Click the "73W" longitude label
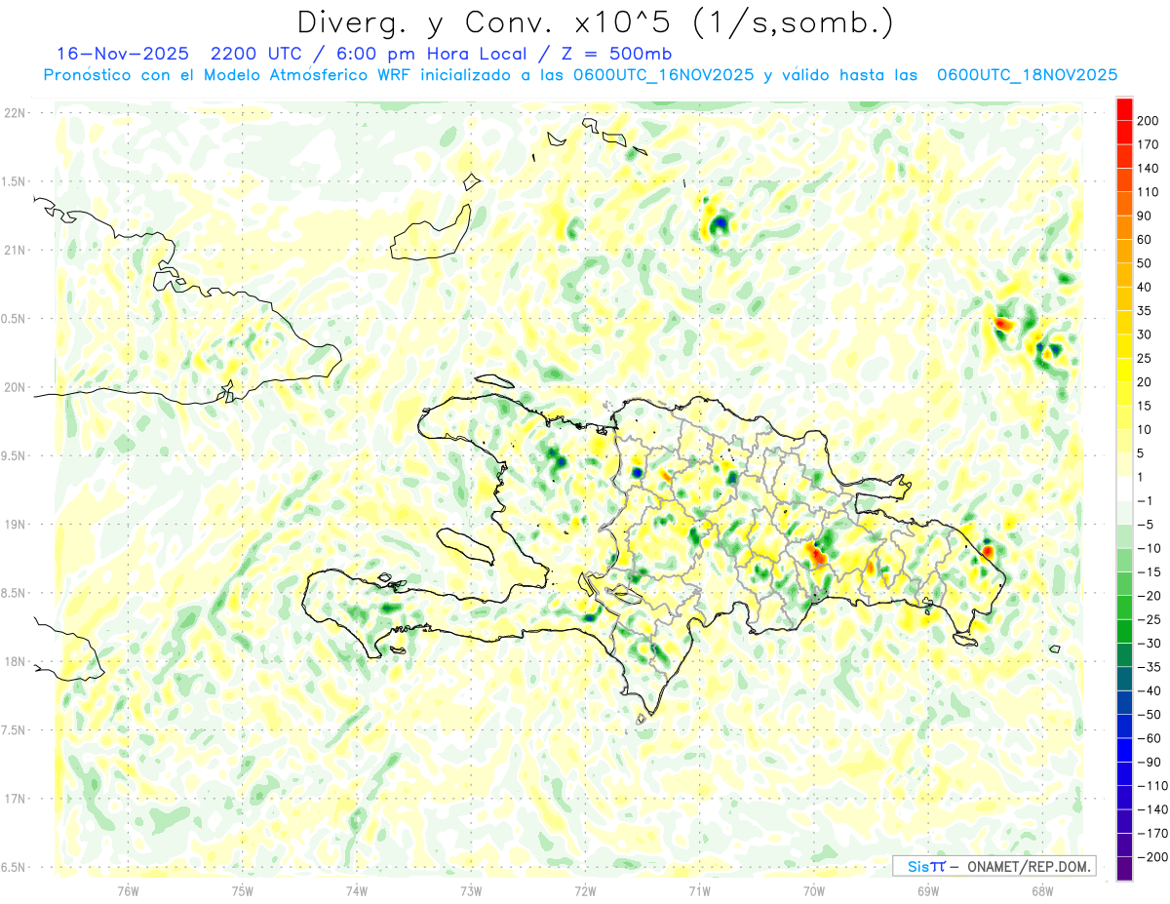The height and width of the screenshot is (904, 1170). click(470, 889)
